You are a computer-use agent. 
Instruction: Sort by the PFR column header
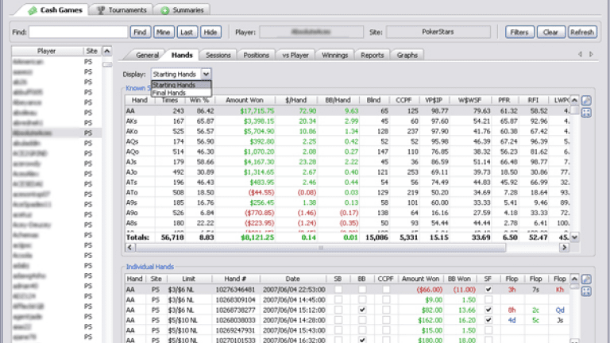[504, 100]
